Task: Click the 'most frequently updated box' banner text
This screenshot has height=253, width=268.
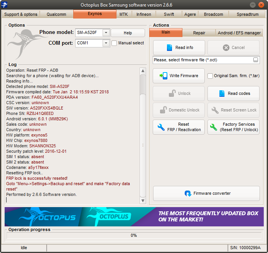Action: coord(208,216)
